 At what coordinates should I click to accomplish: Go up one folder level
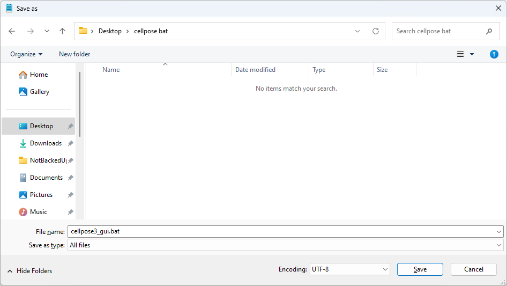[x=62, y=31]
